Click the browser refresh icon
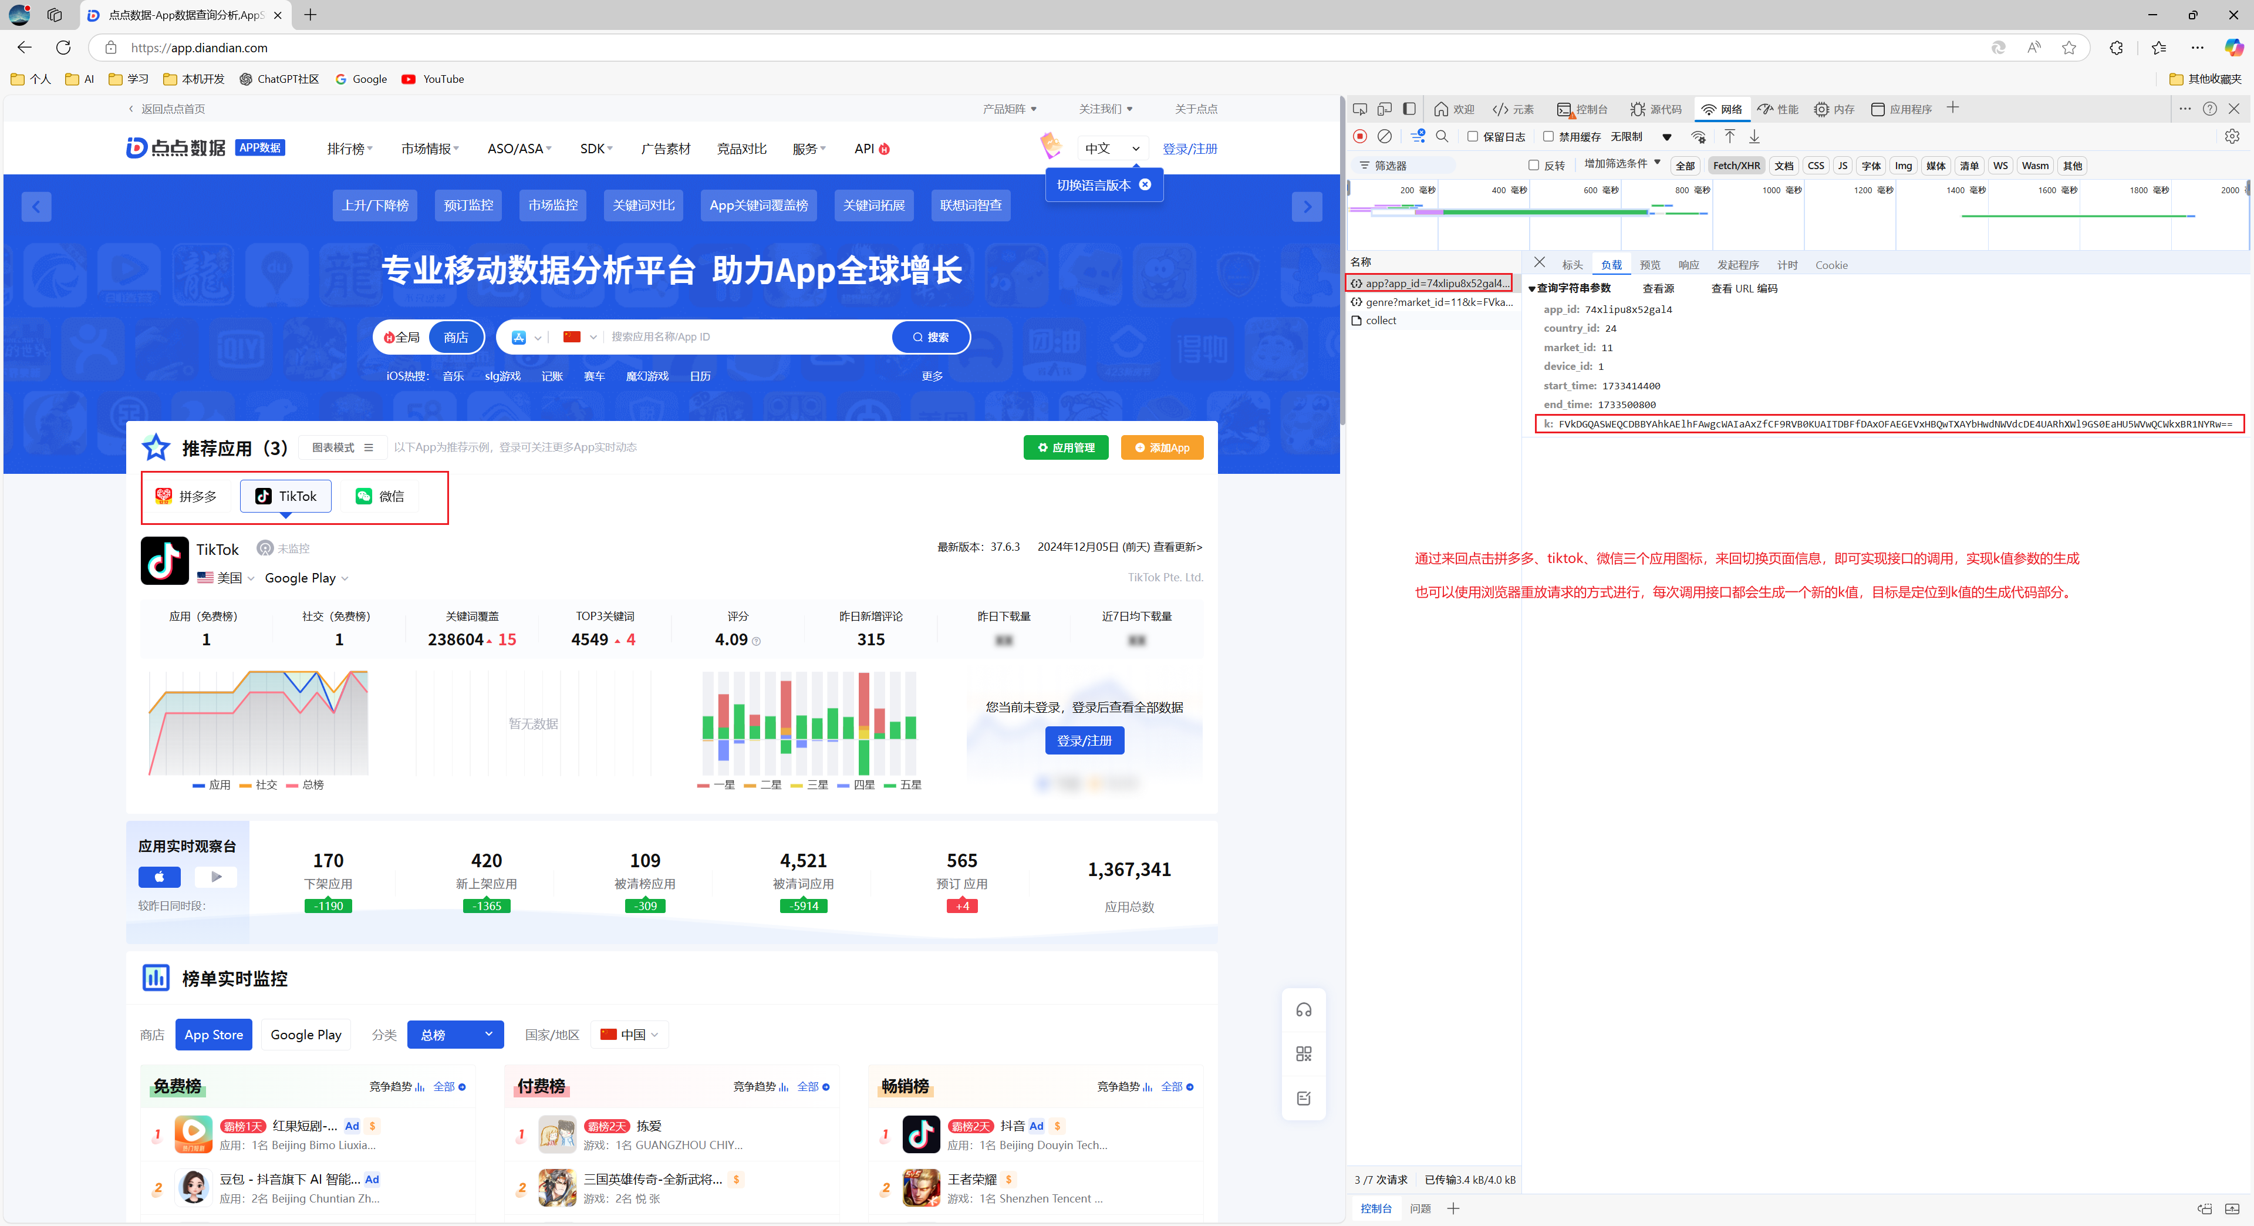The width and height of the screenshot is (2254, 1226). [x=63, y=47]
